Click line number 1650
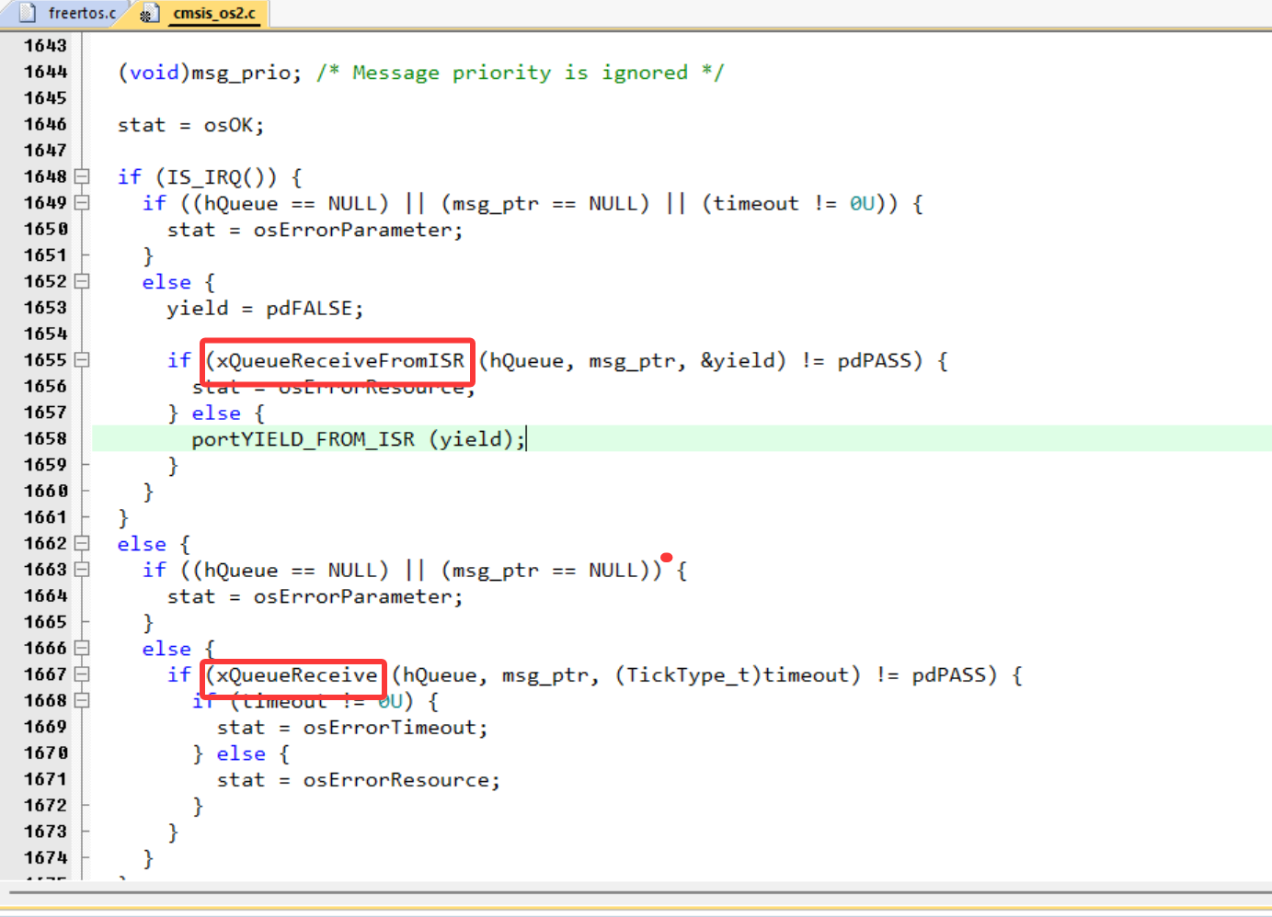Screen dimensions: 1272x917 click(x=46, y=228)
